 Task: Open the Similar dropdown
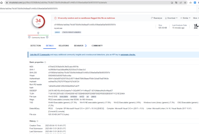185,18
